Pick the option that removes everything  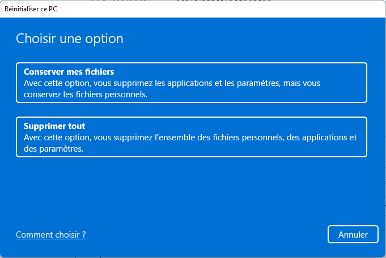point(192,137)
